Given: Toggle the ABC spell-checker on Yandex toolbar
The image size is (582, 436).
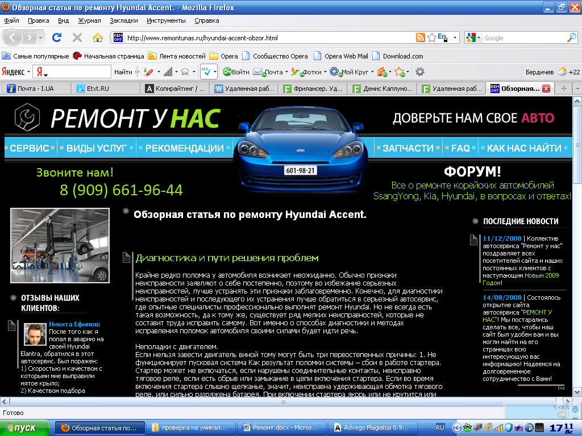Looking at the screenshot, I should [206, 72].
